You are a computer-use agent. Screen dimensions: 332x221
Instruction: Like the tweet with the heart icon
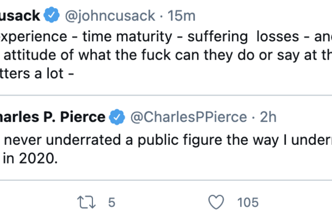coord(218,202)
